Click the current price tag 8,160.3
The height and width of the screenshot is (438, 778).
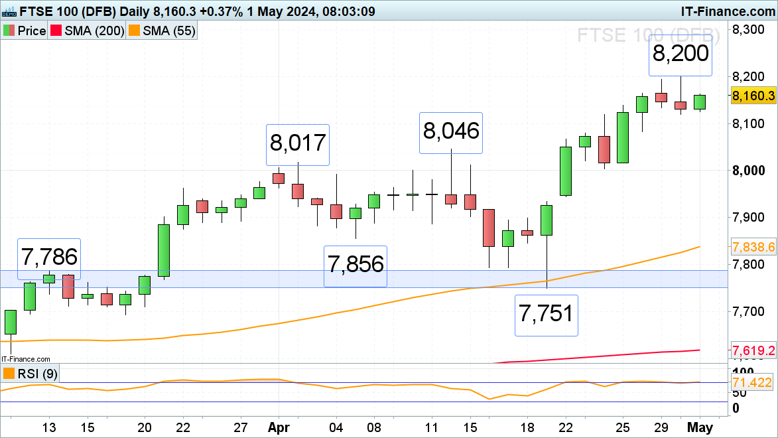(x=753, y=96)
